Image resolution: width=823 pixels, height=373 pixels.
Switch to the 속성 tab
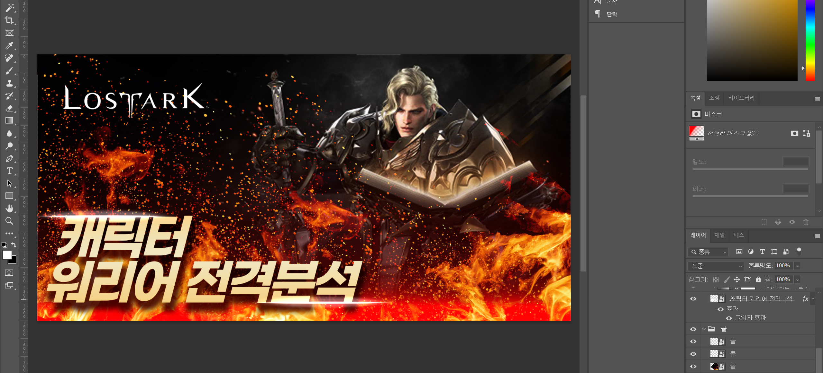pyautogui.click(x=695, y=98)
